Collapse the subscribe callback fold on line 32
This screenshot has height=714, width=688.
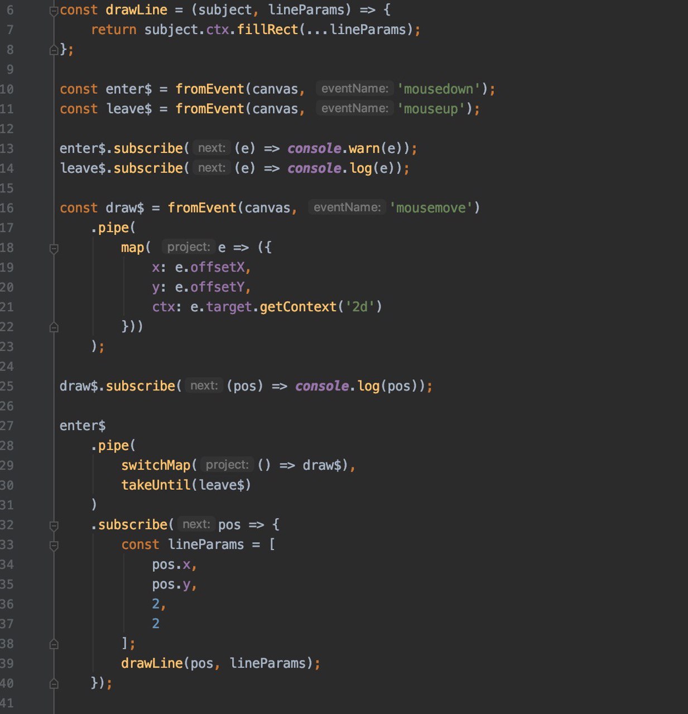54,525
